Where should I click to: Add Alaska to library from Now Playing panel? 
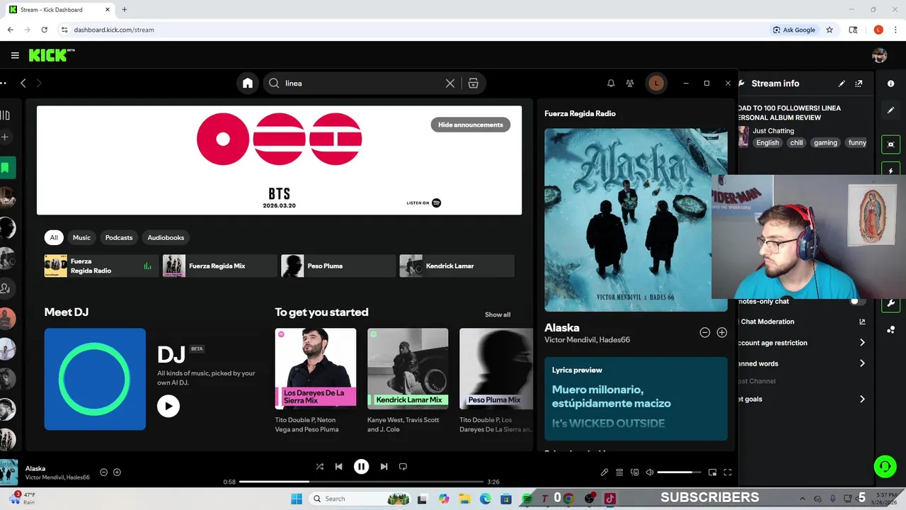tap(722, 332)
